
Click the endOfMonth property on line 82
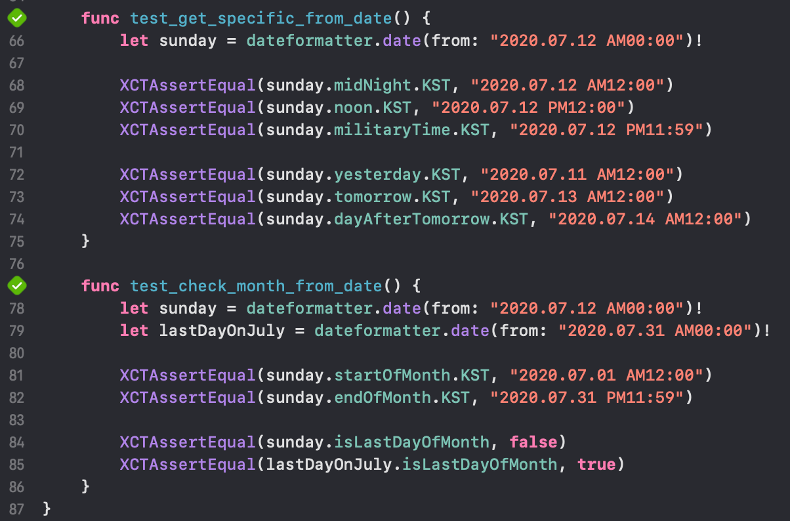pos(383,398)
